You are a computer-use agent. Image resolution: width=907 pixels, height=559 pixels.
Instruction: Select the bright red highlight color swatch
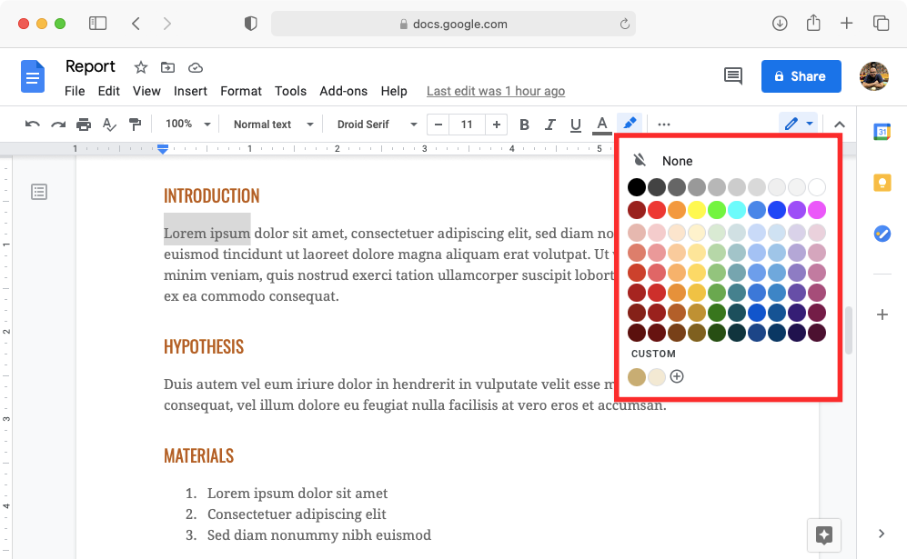click(x=657, y=210)
